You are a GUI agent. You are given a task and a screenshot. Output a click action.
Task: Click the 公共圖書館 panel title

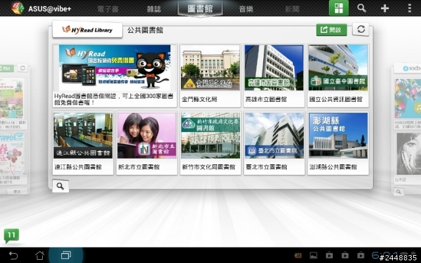tap(145, 30)
